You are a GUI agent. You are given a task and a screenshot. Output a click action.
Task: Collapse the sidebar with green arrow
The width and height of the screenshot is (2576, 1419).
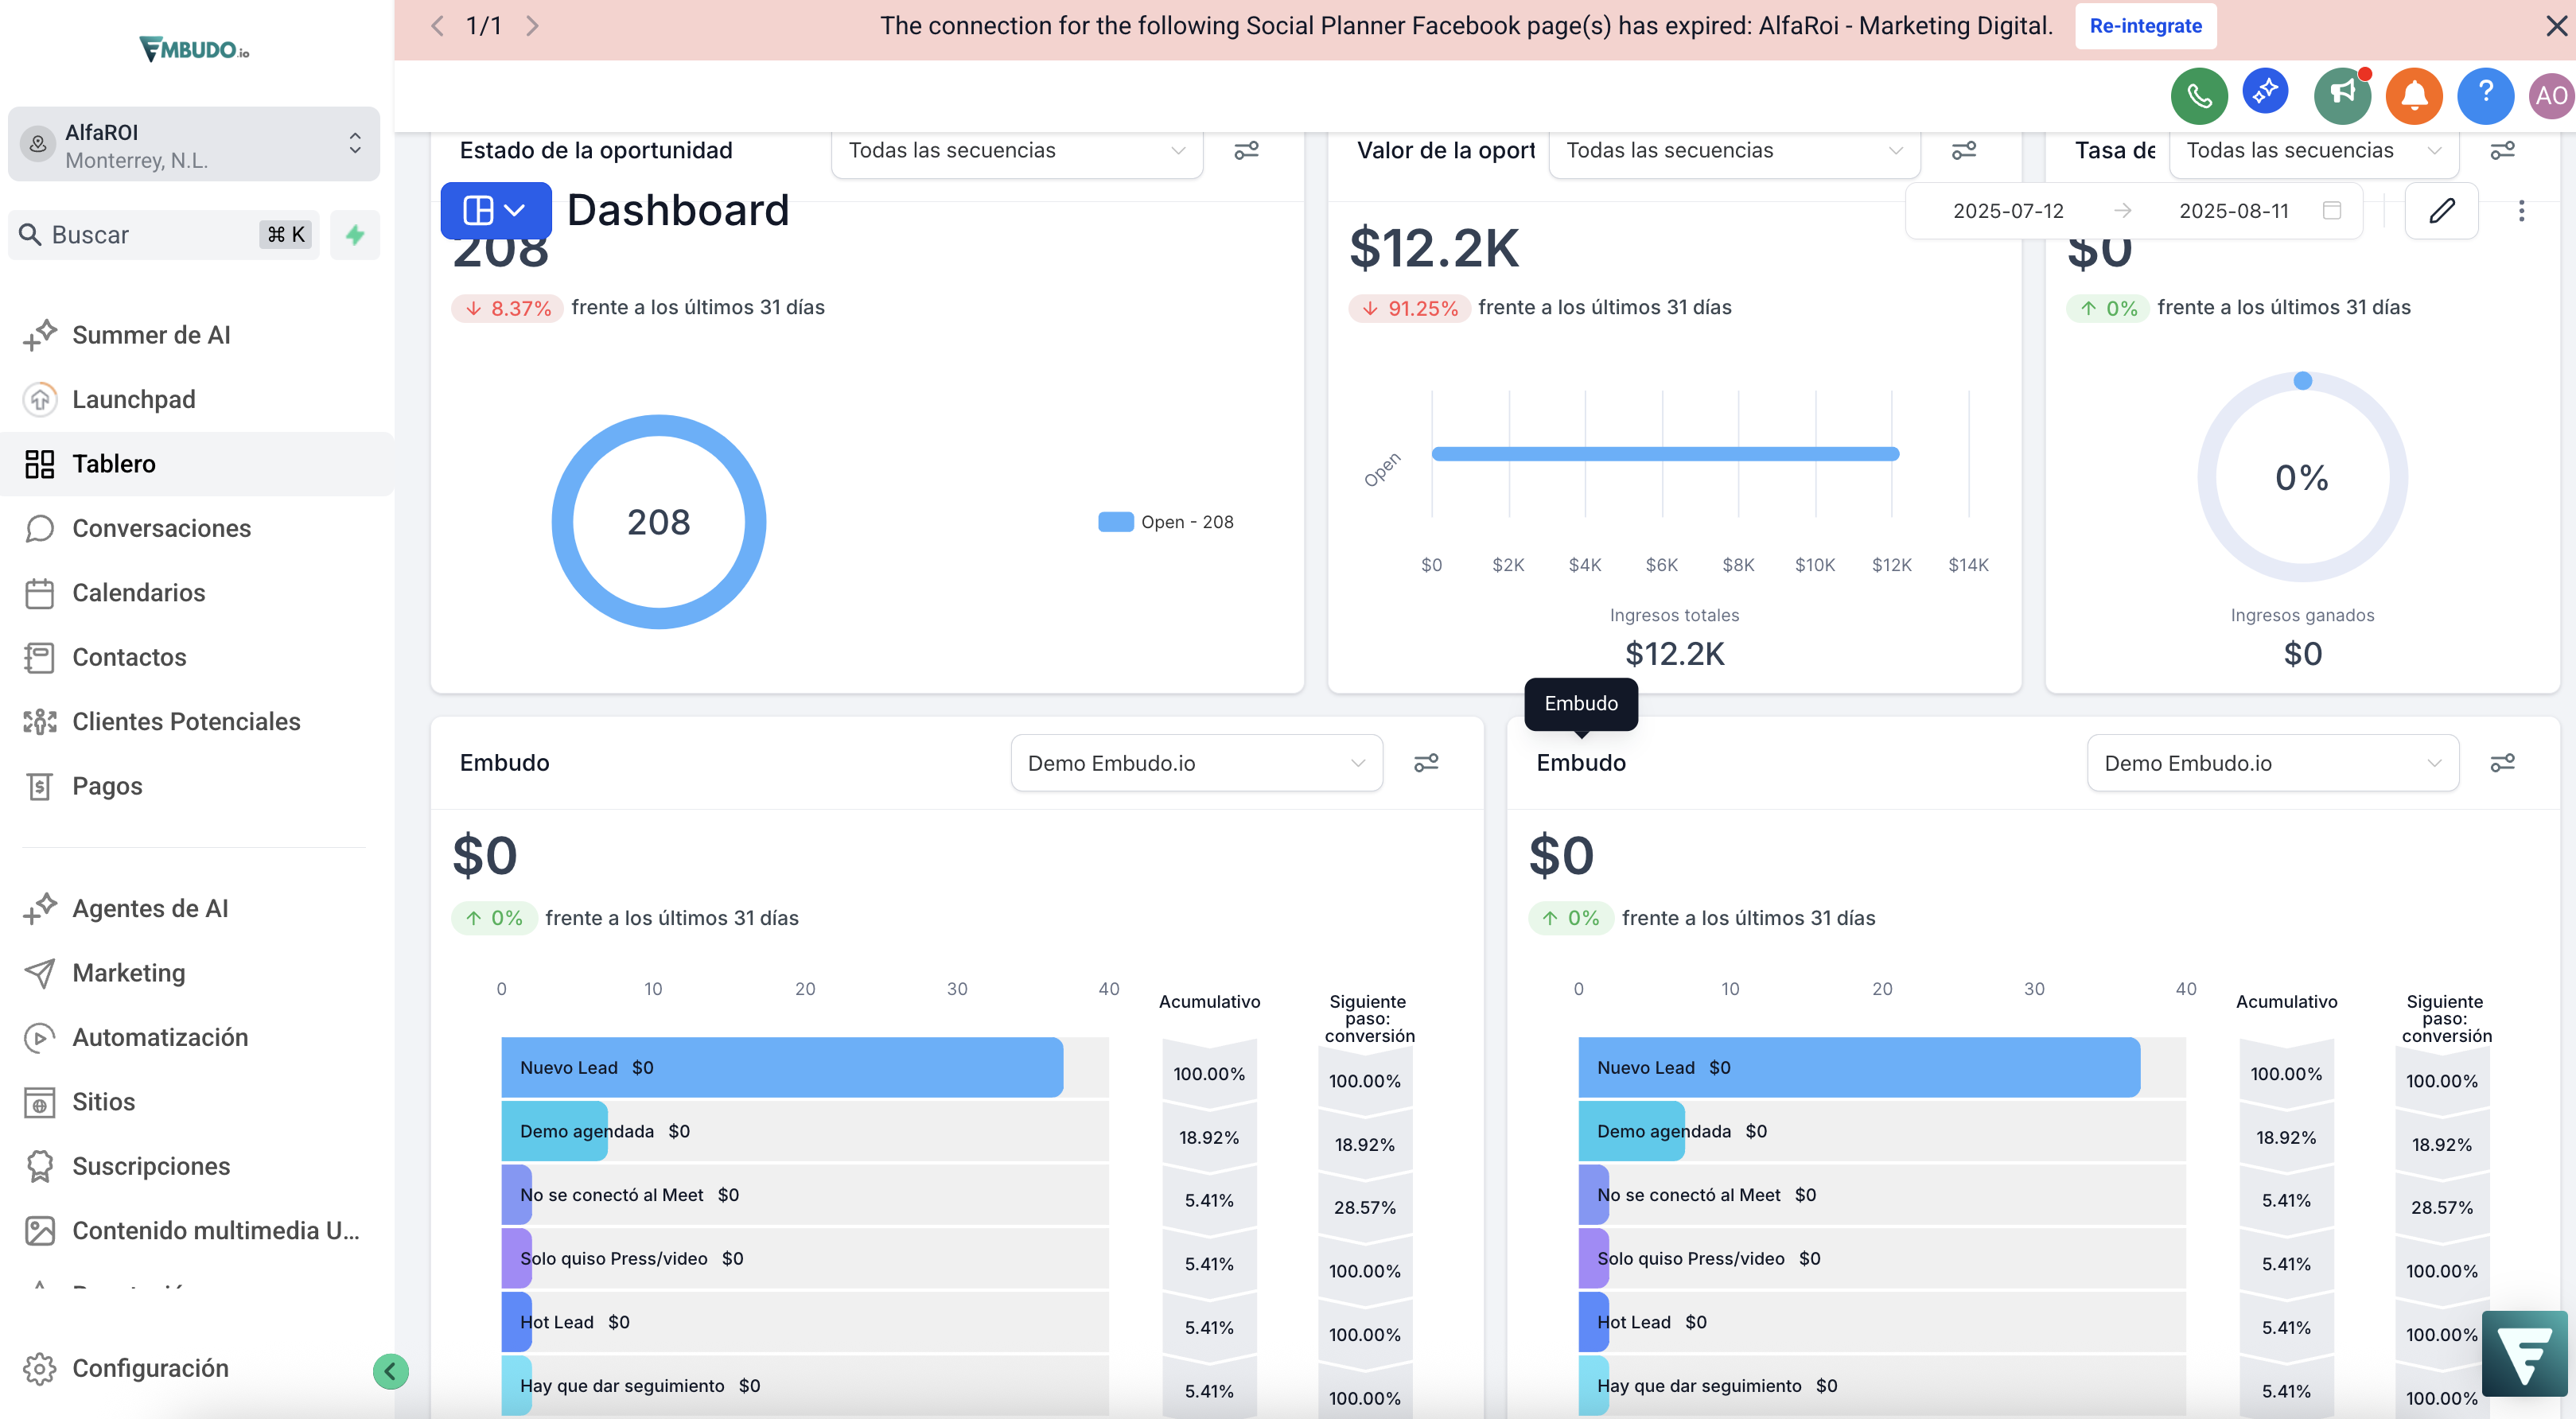point(390,1371)
